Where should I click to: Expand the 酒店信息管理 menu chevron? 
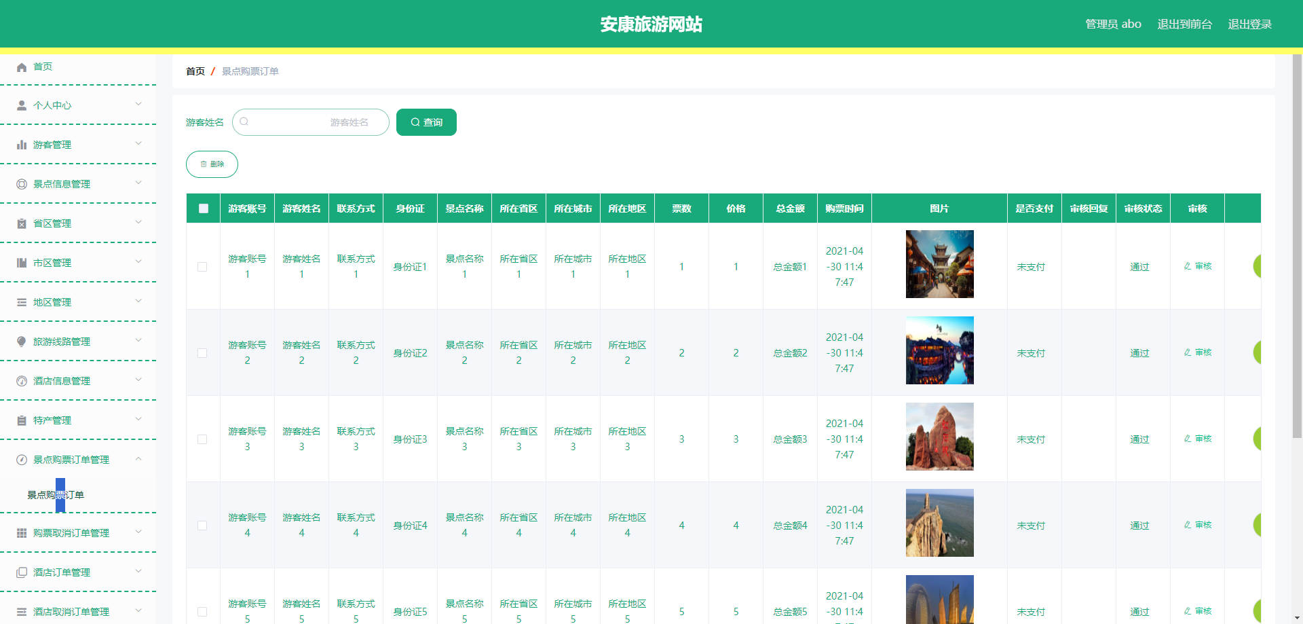click(x=138, y=380)
